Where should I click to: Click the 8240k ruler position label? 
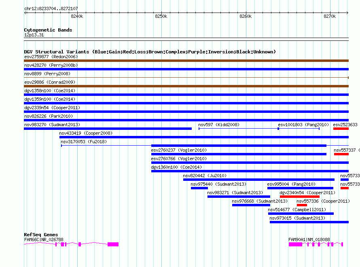[x=77, y=16]
